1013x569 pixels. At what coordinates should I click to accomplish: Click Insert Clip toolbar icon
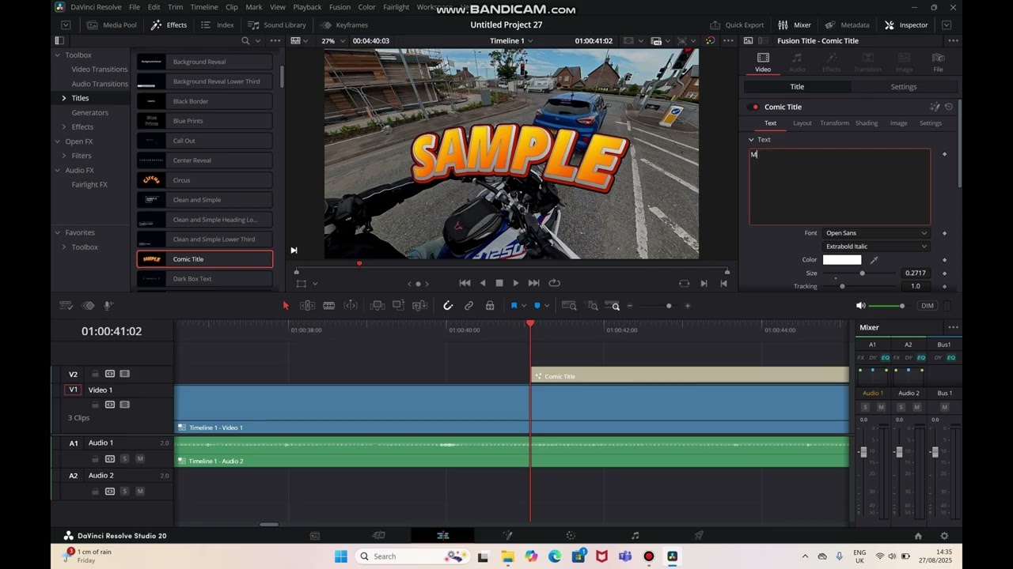click(378, 306)
